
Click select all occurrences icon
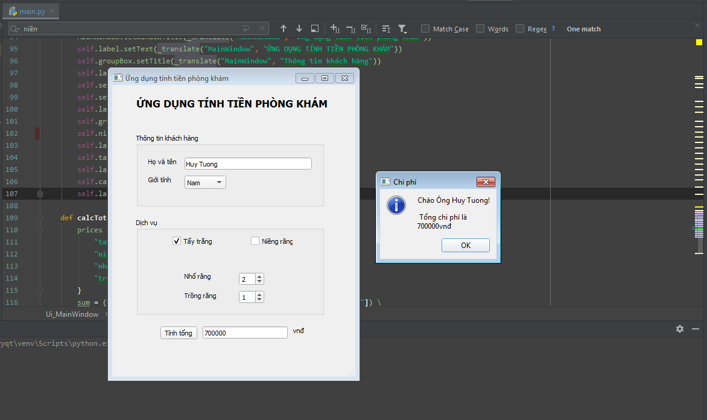coord(366,28)
